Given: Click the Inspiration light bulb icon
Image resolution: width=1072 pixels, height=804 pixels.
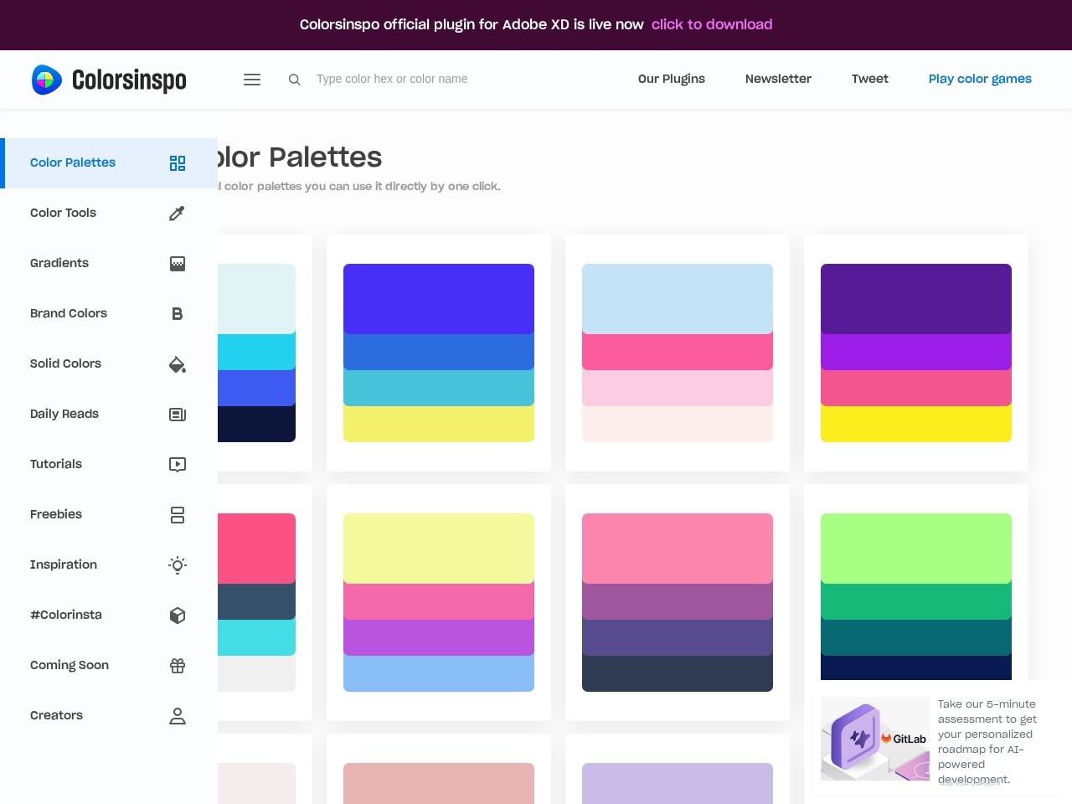Looking at the screenshot, I should (178, 565).
